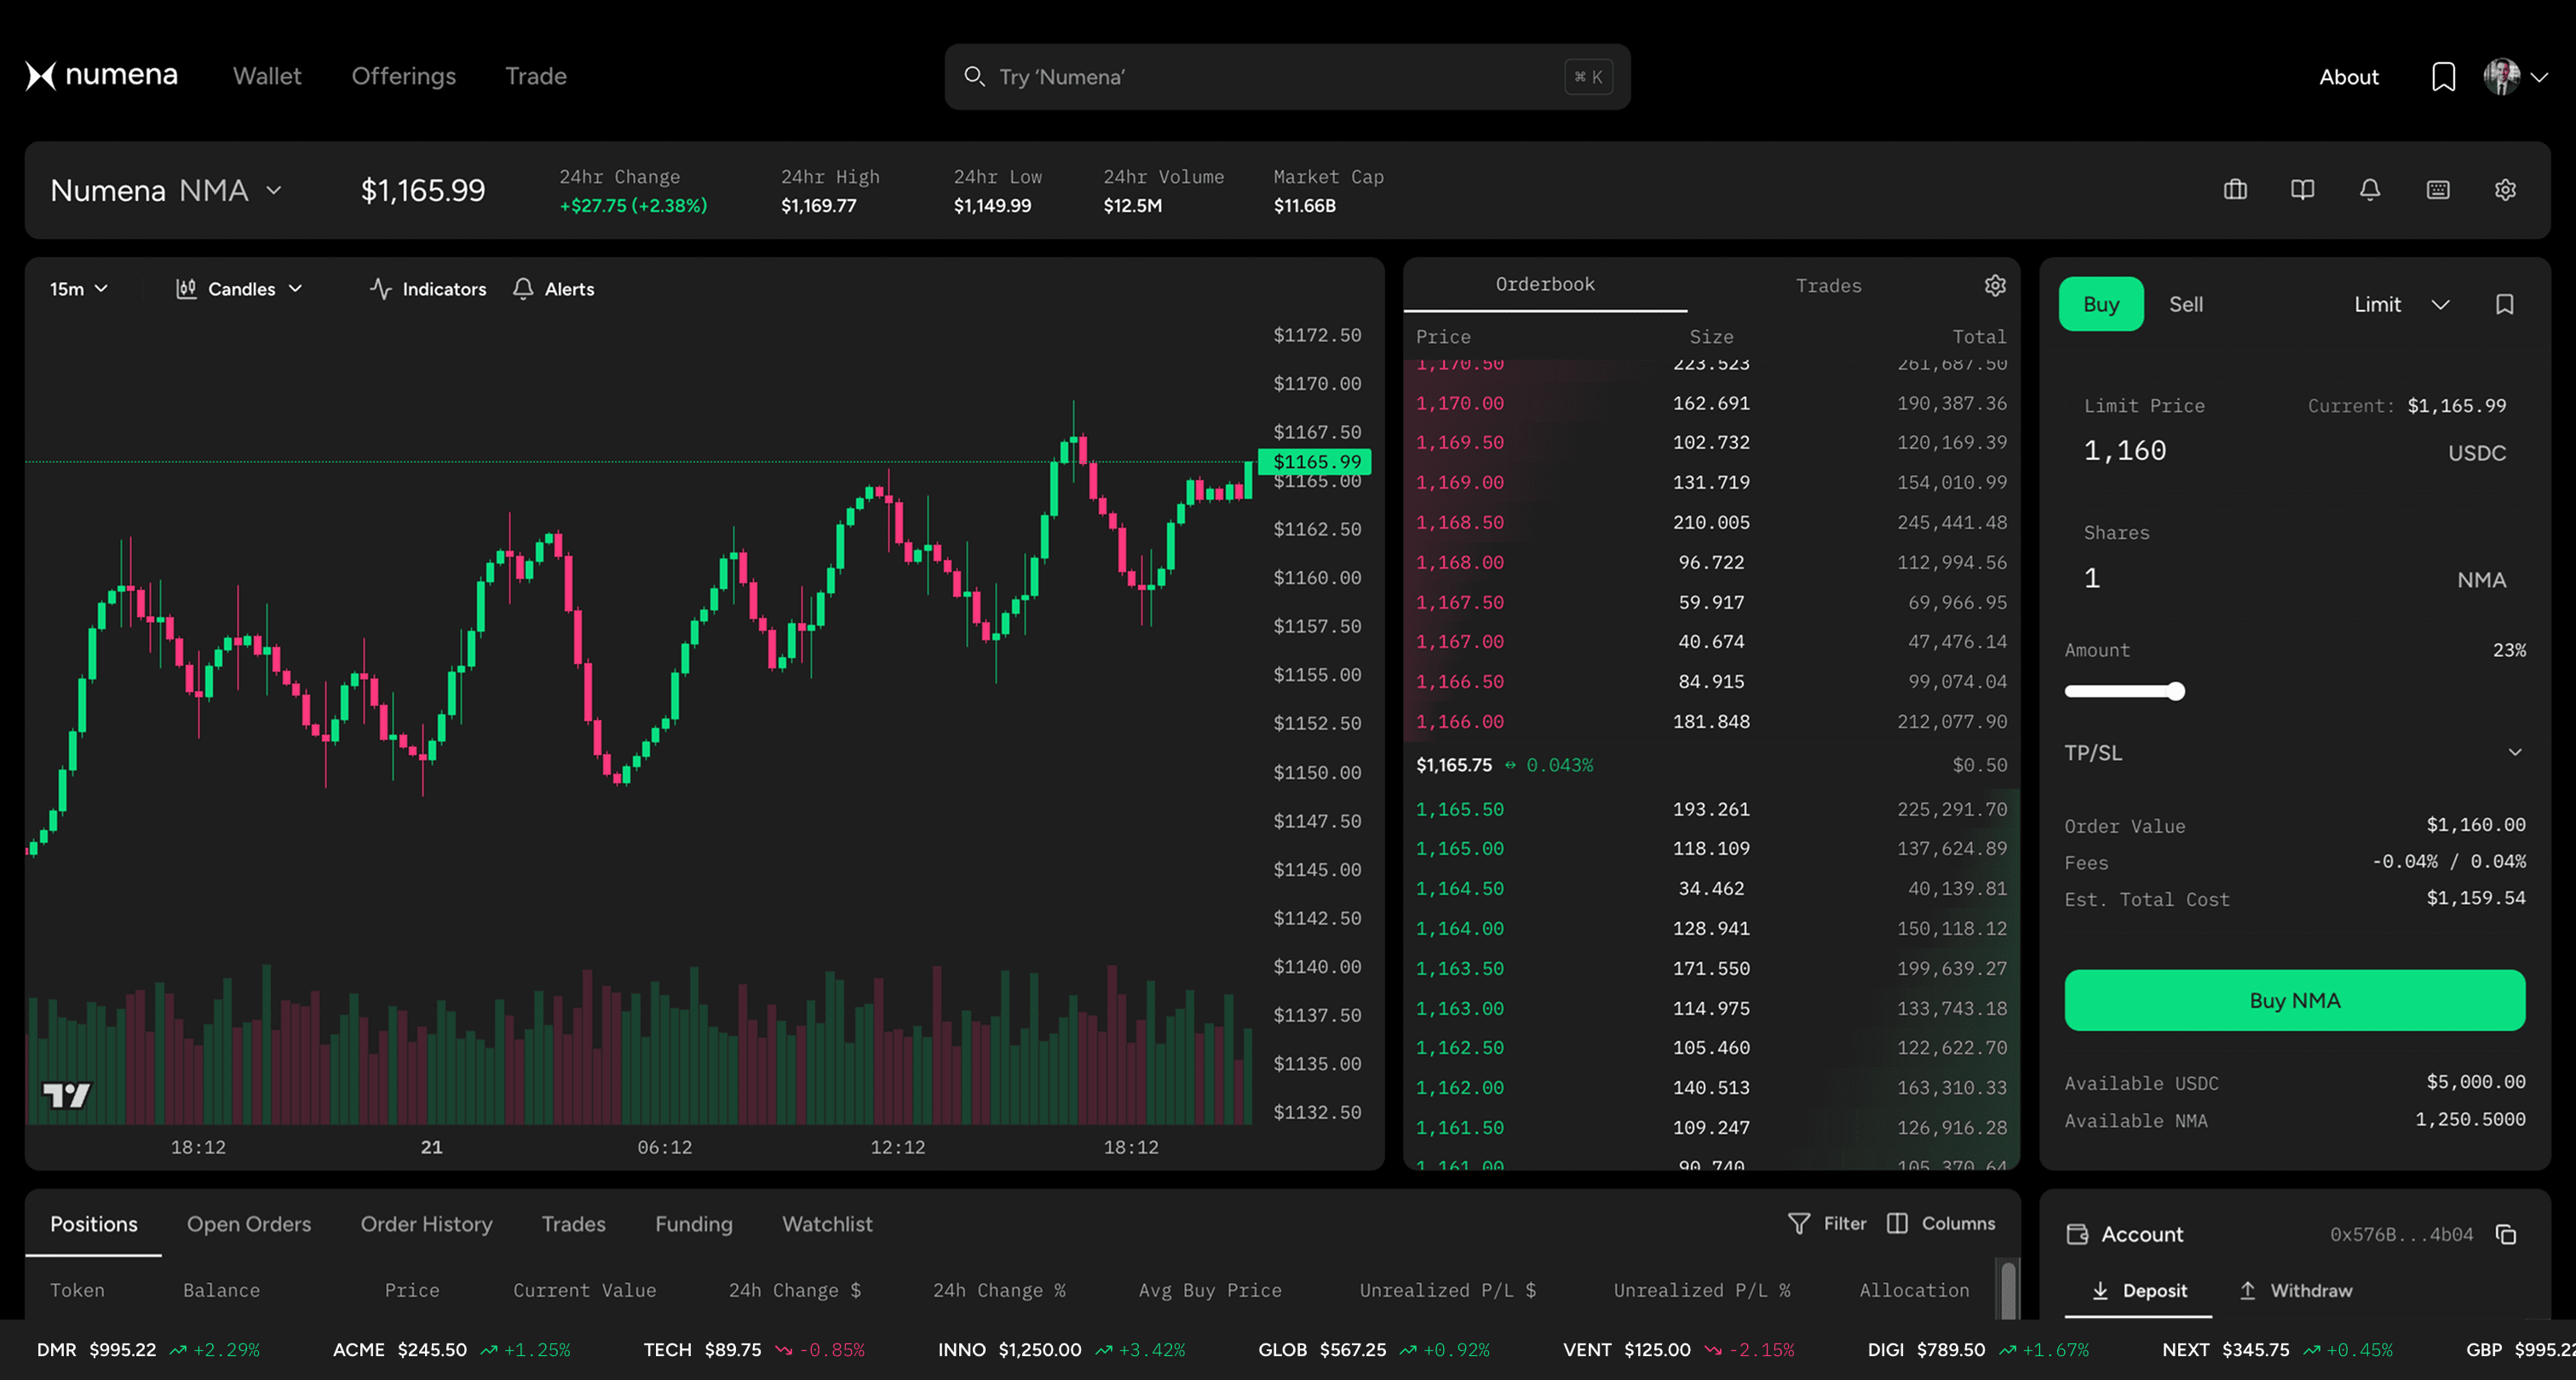Open the Order History tab
The image size is (2576, 1380).
425,1223
